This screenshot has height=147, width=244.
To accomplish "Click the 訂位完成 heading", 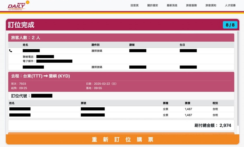I will coord(21,25).
